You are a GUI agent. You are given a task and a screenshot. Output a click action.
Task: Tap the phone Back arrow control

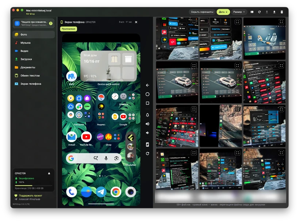coord(147,85)
